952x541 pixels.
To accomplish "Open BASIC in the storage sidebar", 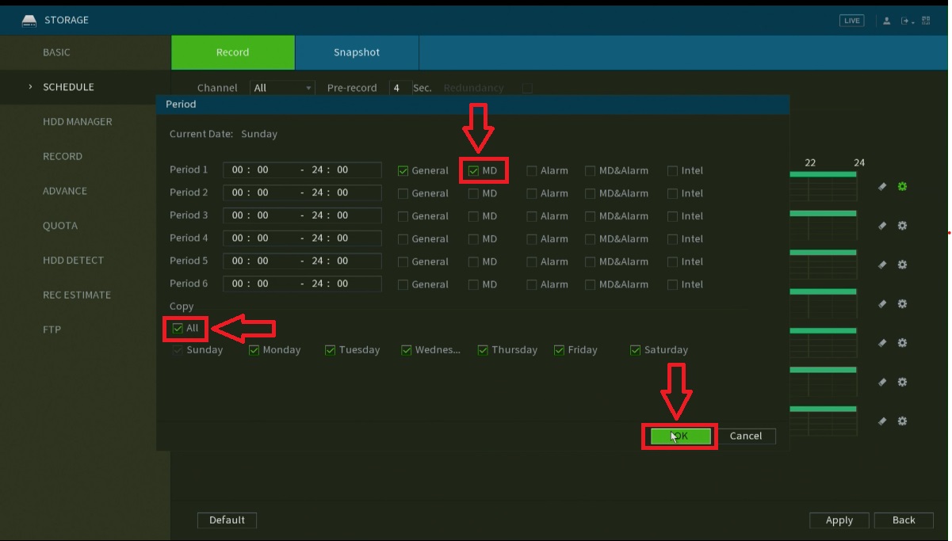I will pos(56,52).
